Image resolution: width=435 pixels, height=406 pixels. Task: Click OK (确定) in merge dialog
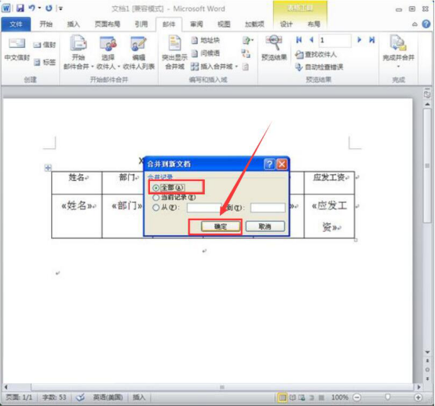[221, 227]
